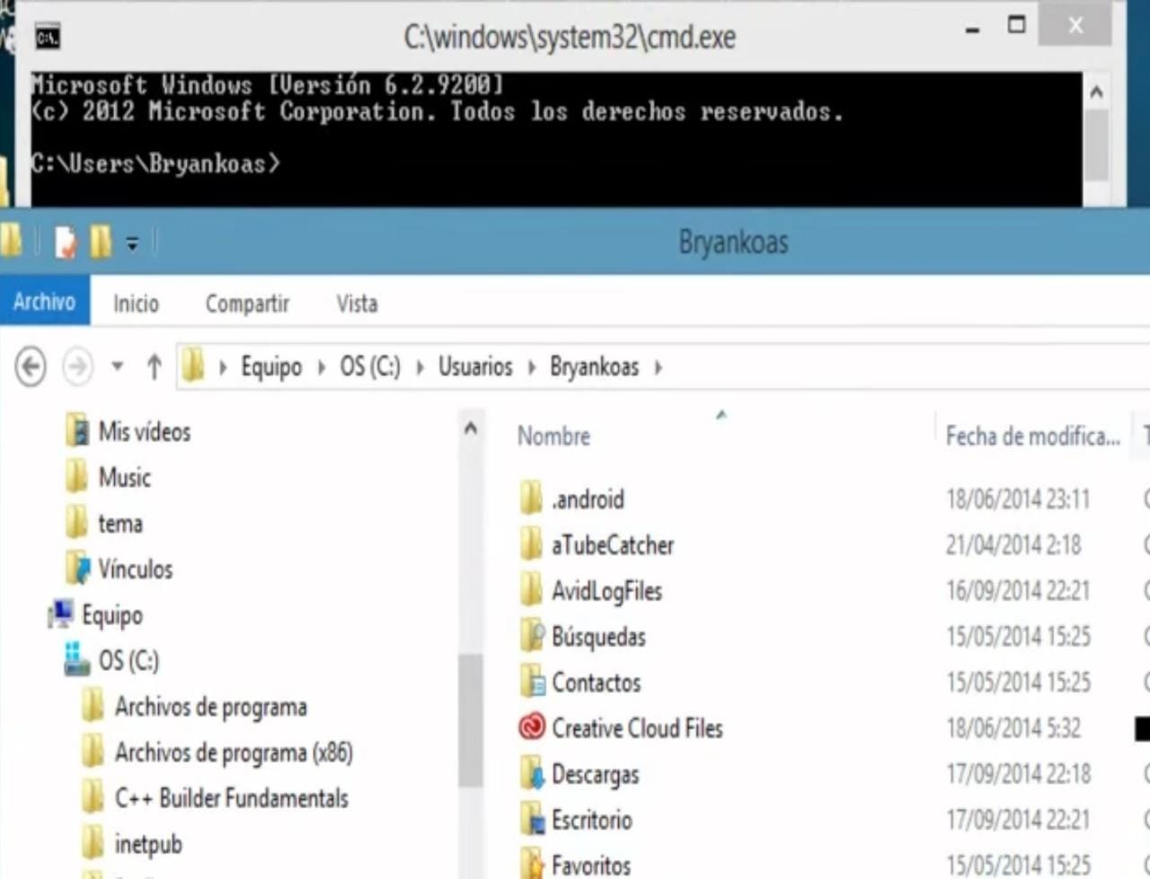Click the folder icon in the address bar
The height and width of the screenshot is (879, 1150).
coord(192,366)
